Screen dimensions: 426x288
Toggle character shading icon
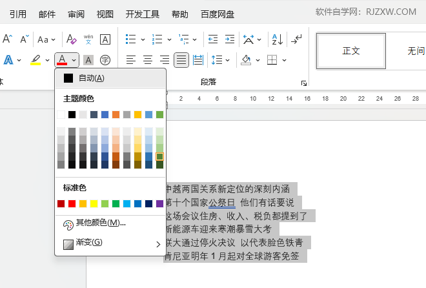coord(88,60)
